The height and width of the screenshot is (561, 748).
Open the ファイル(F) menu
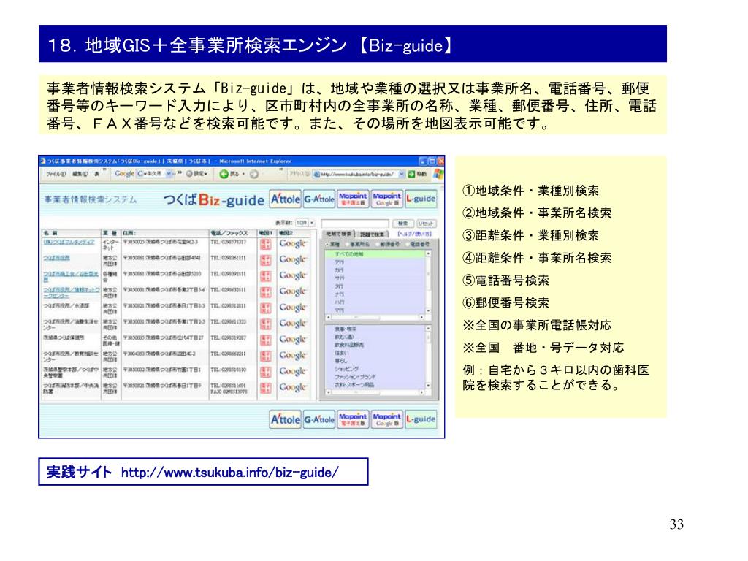[56, 174]
